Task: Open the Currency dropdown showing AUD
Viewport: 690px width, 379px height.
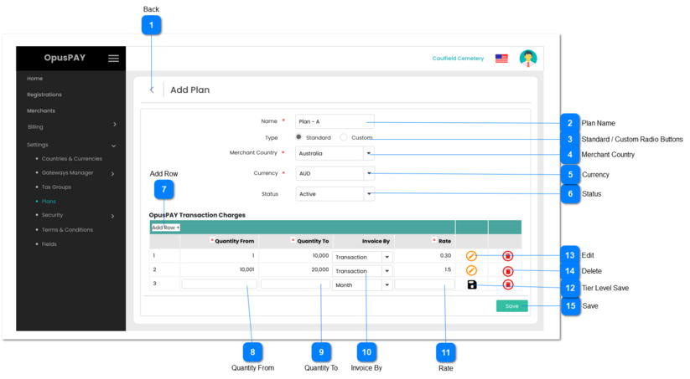Action: pos(368,173)
